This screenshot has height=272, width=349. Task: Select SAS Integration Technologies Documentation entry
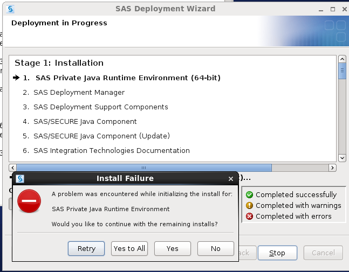(x=112, y=150)
